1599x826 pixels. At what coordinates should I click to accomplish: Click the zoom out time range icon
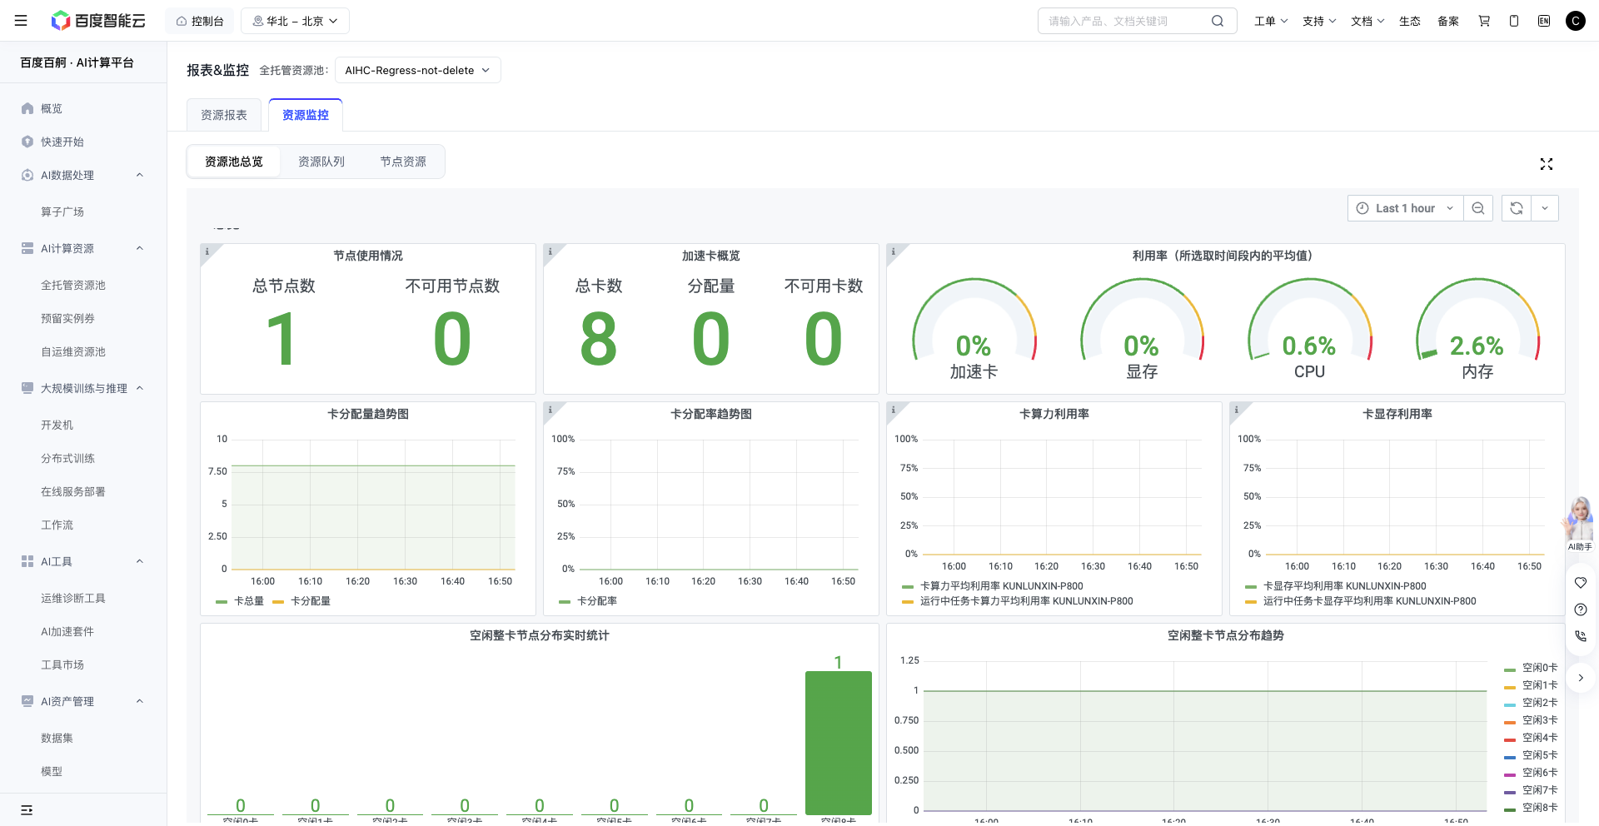(1478, 208)
